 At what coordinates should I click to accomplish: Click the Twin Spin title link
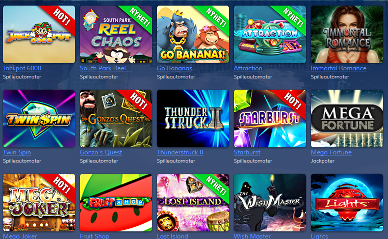[17, 152]
